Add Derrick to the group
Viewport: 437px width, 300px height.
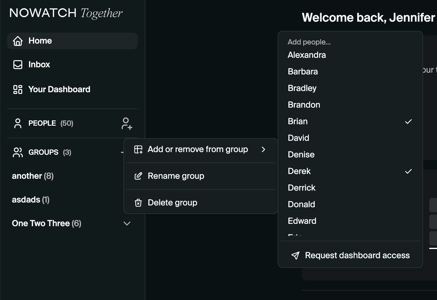(350, 188)
